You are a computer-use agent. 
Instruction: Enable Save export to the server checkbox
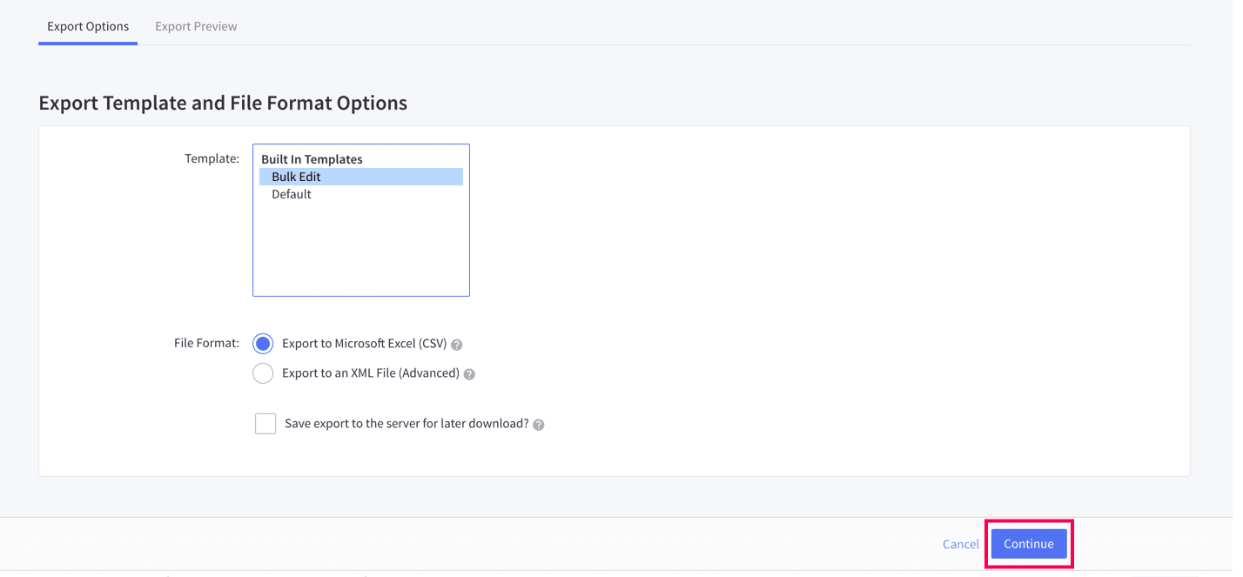[x=265, y=424]
